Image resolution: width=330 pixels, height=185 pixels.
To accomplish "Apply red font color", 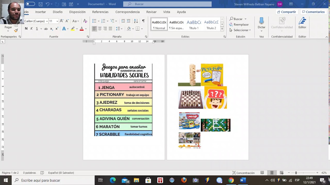I will [82, 29].
